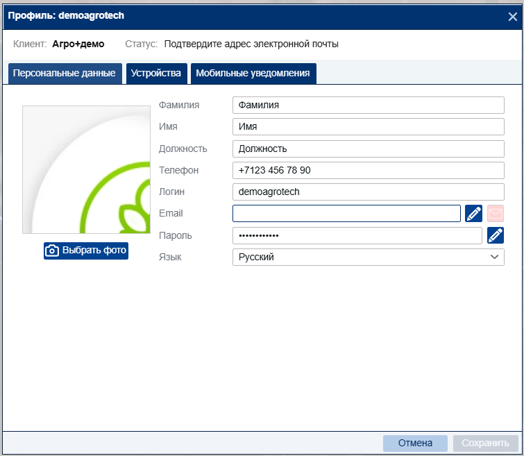Expand the language dropdown arrow

pos(494,257)
